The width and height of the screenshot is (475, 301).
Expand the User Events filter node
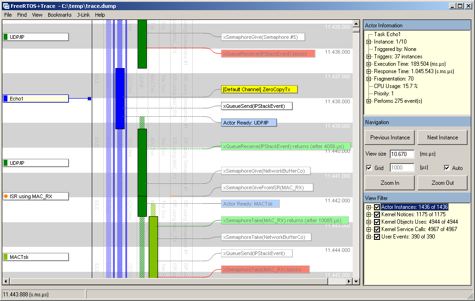click(x=369, y=237)
